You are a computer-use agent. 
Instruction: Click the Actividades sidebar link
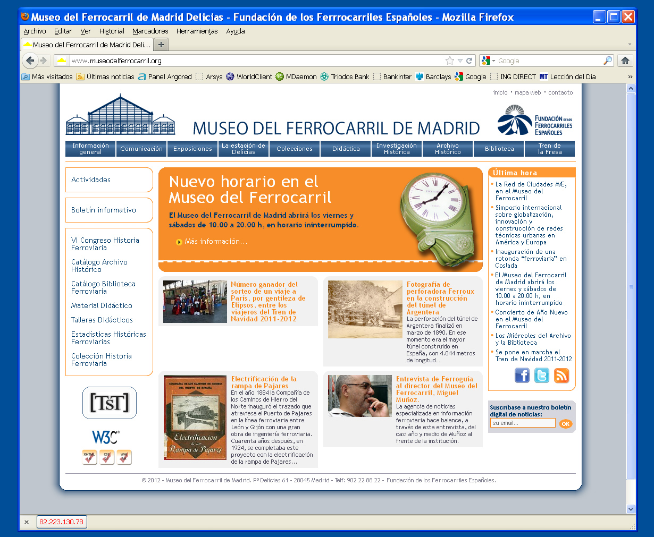[x=91, y=180]
